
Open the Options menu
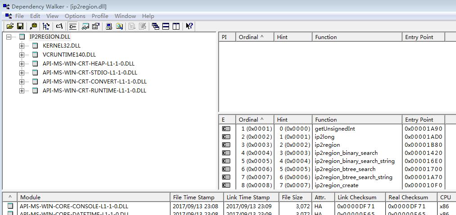pos(75,16)
